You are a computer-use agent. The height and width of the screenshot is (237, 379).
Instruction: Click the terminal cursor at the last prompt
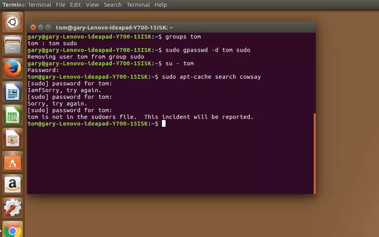click(x=164, y=124)
